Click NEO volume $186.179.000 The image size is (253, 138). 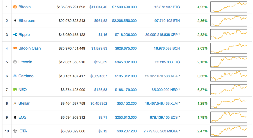(126, 90)
